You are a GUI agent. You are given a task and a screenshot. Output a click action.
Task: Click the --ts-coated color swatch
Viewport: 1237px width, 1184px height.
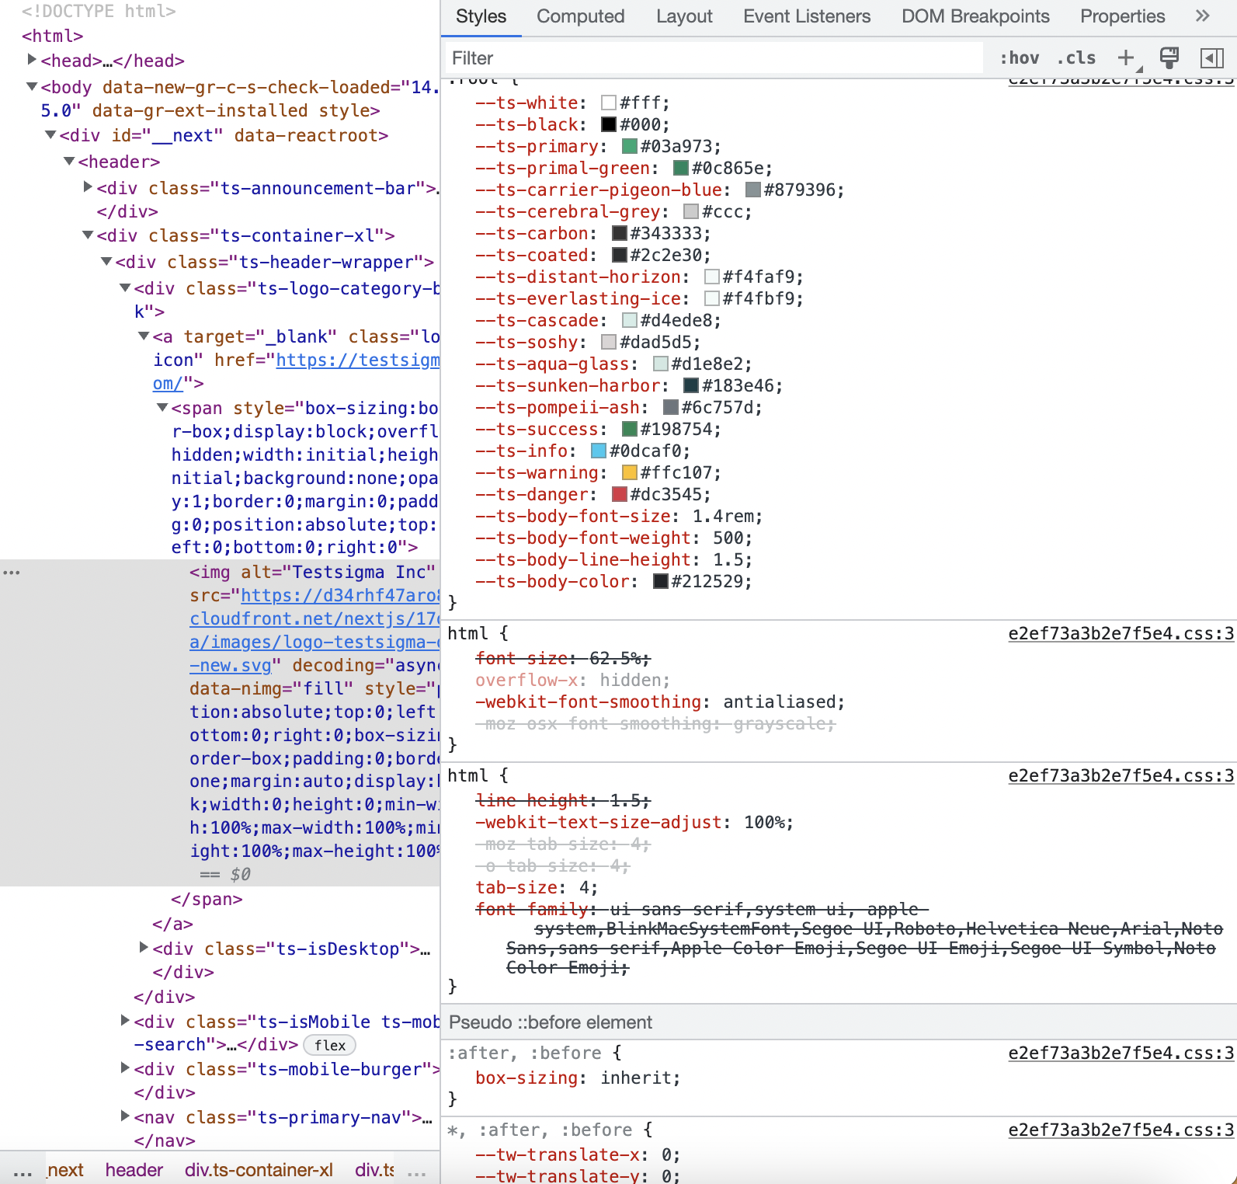coord(620,255)
